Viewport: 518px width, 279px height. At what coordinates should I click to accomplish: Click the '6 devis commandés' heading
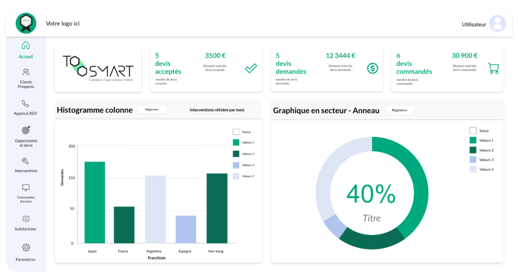click(414, 64)
